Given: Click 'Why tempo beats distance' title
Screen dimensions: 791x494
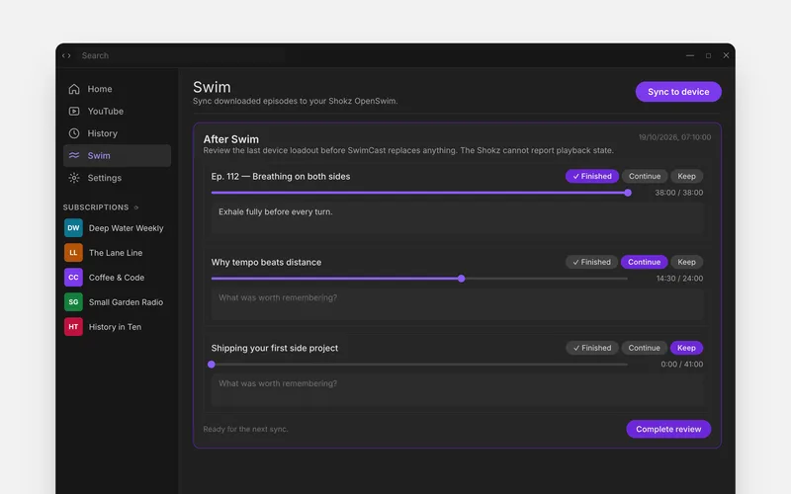Looking at the screenshot, I should coord(266,262).
